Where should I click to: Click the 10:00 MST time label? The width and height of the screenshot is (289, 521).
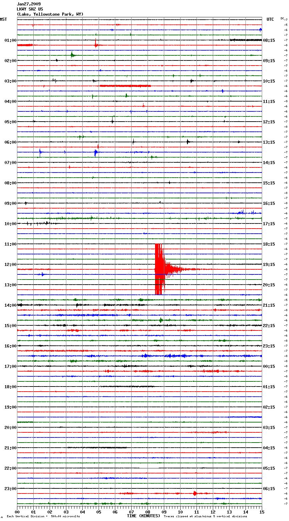click(x=10, y=224)
